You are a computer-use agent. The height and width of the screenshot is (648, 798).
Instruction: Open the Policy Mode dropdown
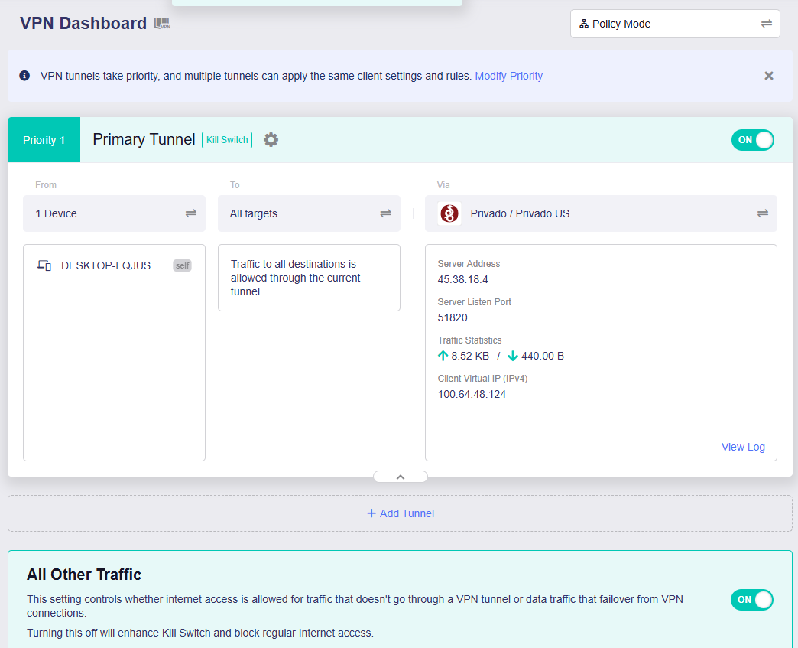(674, 24)
